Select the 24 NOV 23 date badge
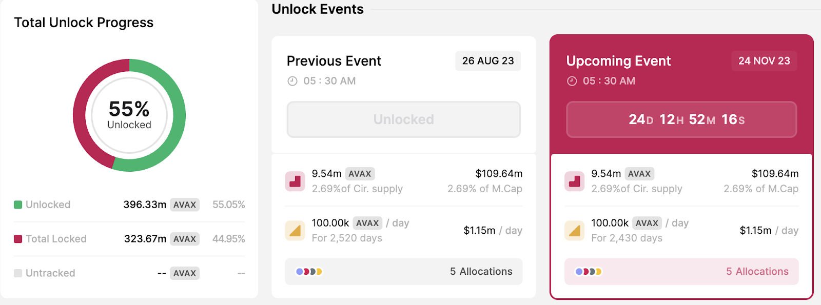821x305 pixels. (764, 61)
